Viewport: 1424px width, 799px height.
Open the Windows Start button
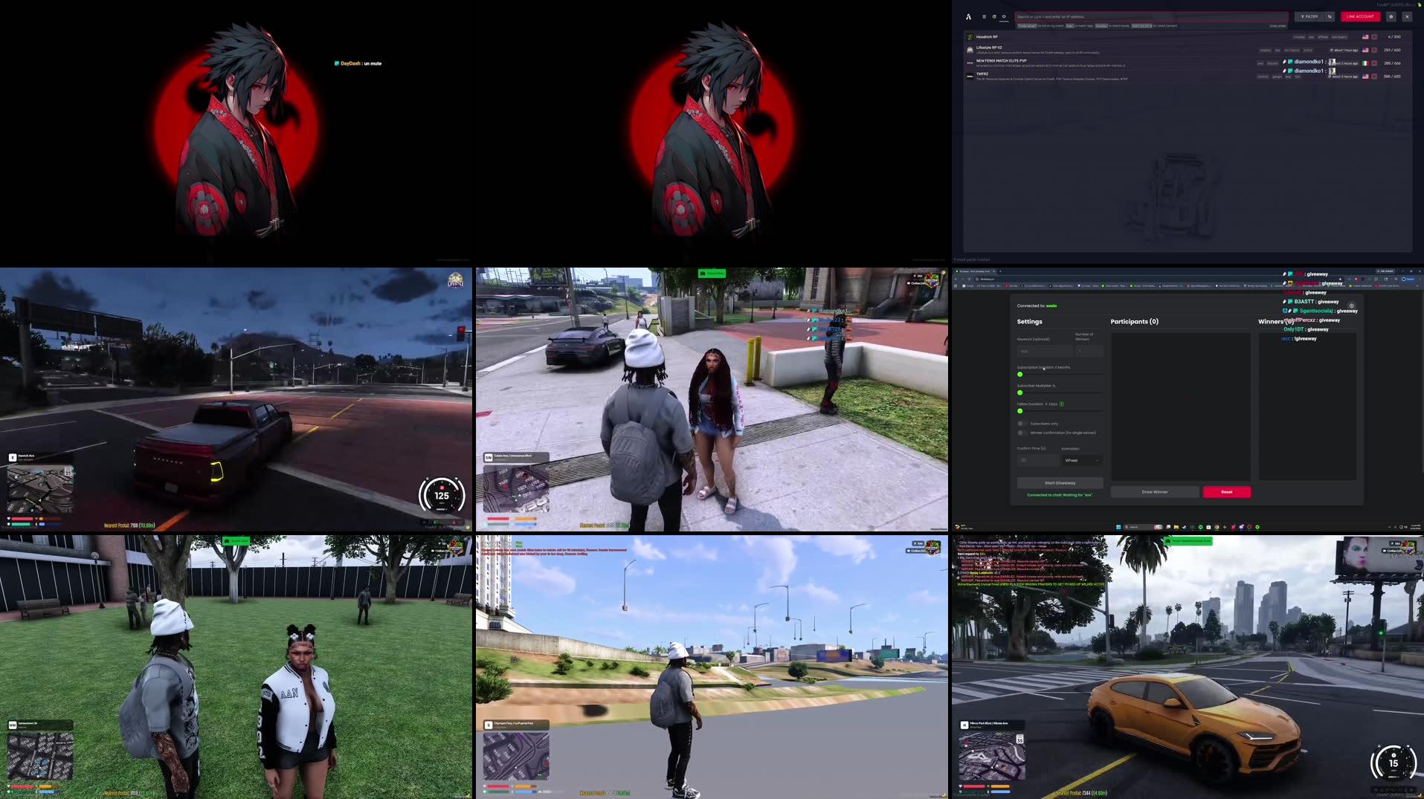[1118, 527]
